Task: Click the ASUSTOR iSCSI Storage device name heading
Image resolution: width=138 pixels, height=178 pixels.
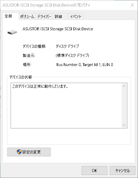Action: 58,29
